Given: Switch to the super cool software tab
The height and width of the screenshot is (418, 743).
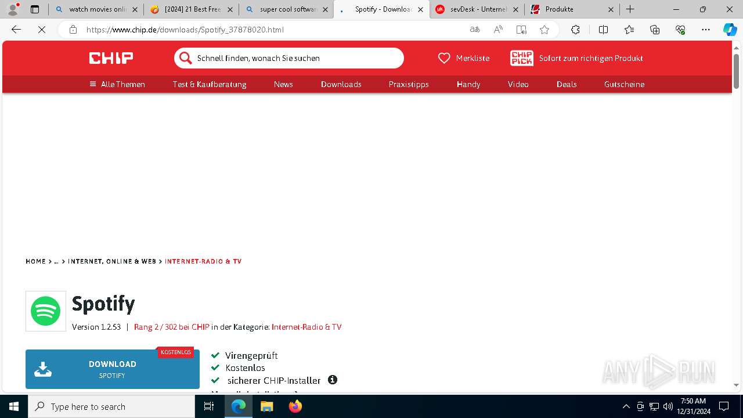Looking at the screenshot, I should click(x=286, y=9).
